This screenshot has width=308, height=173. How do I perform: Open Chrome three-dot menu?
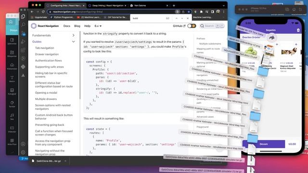(x=224, y=12)
